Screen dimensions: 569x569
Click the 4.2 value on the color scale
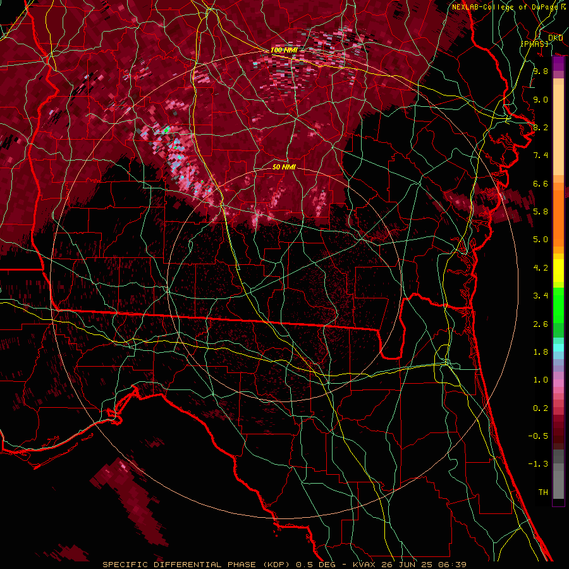[x=541, y=268]
